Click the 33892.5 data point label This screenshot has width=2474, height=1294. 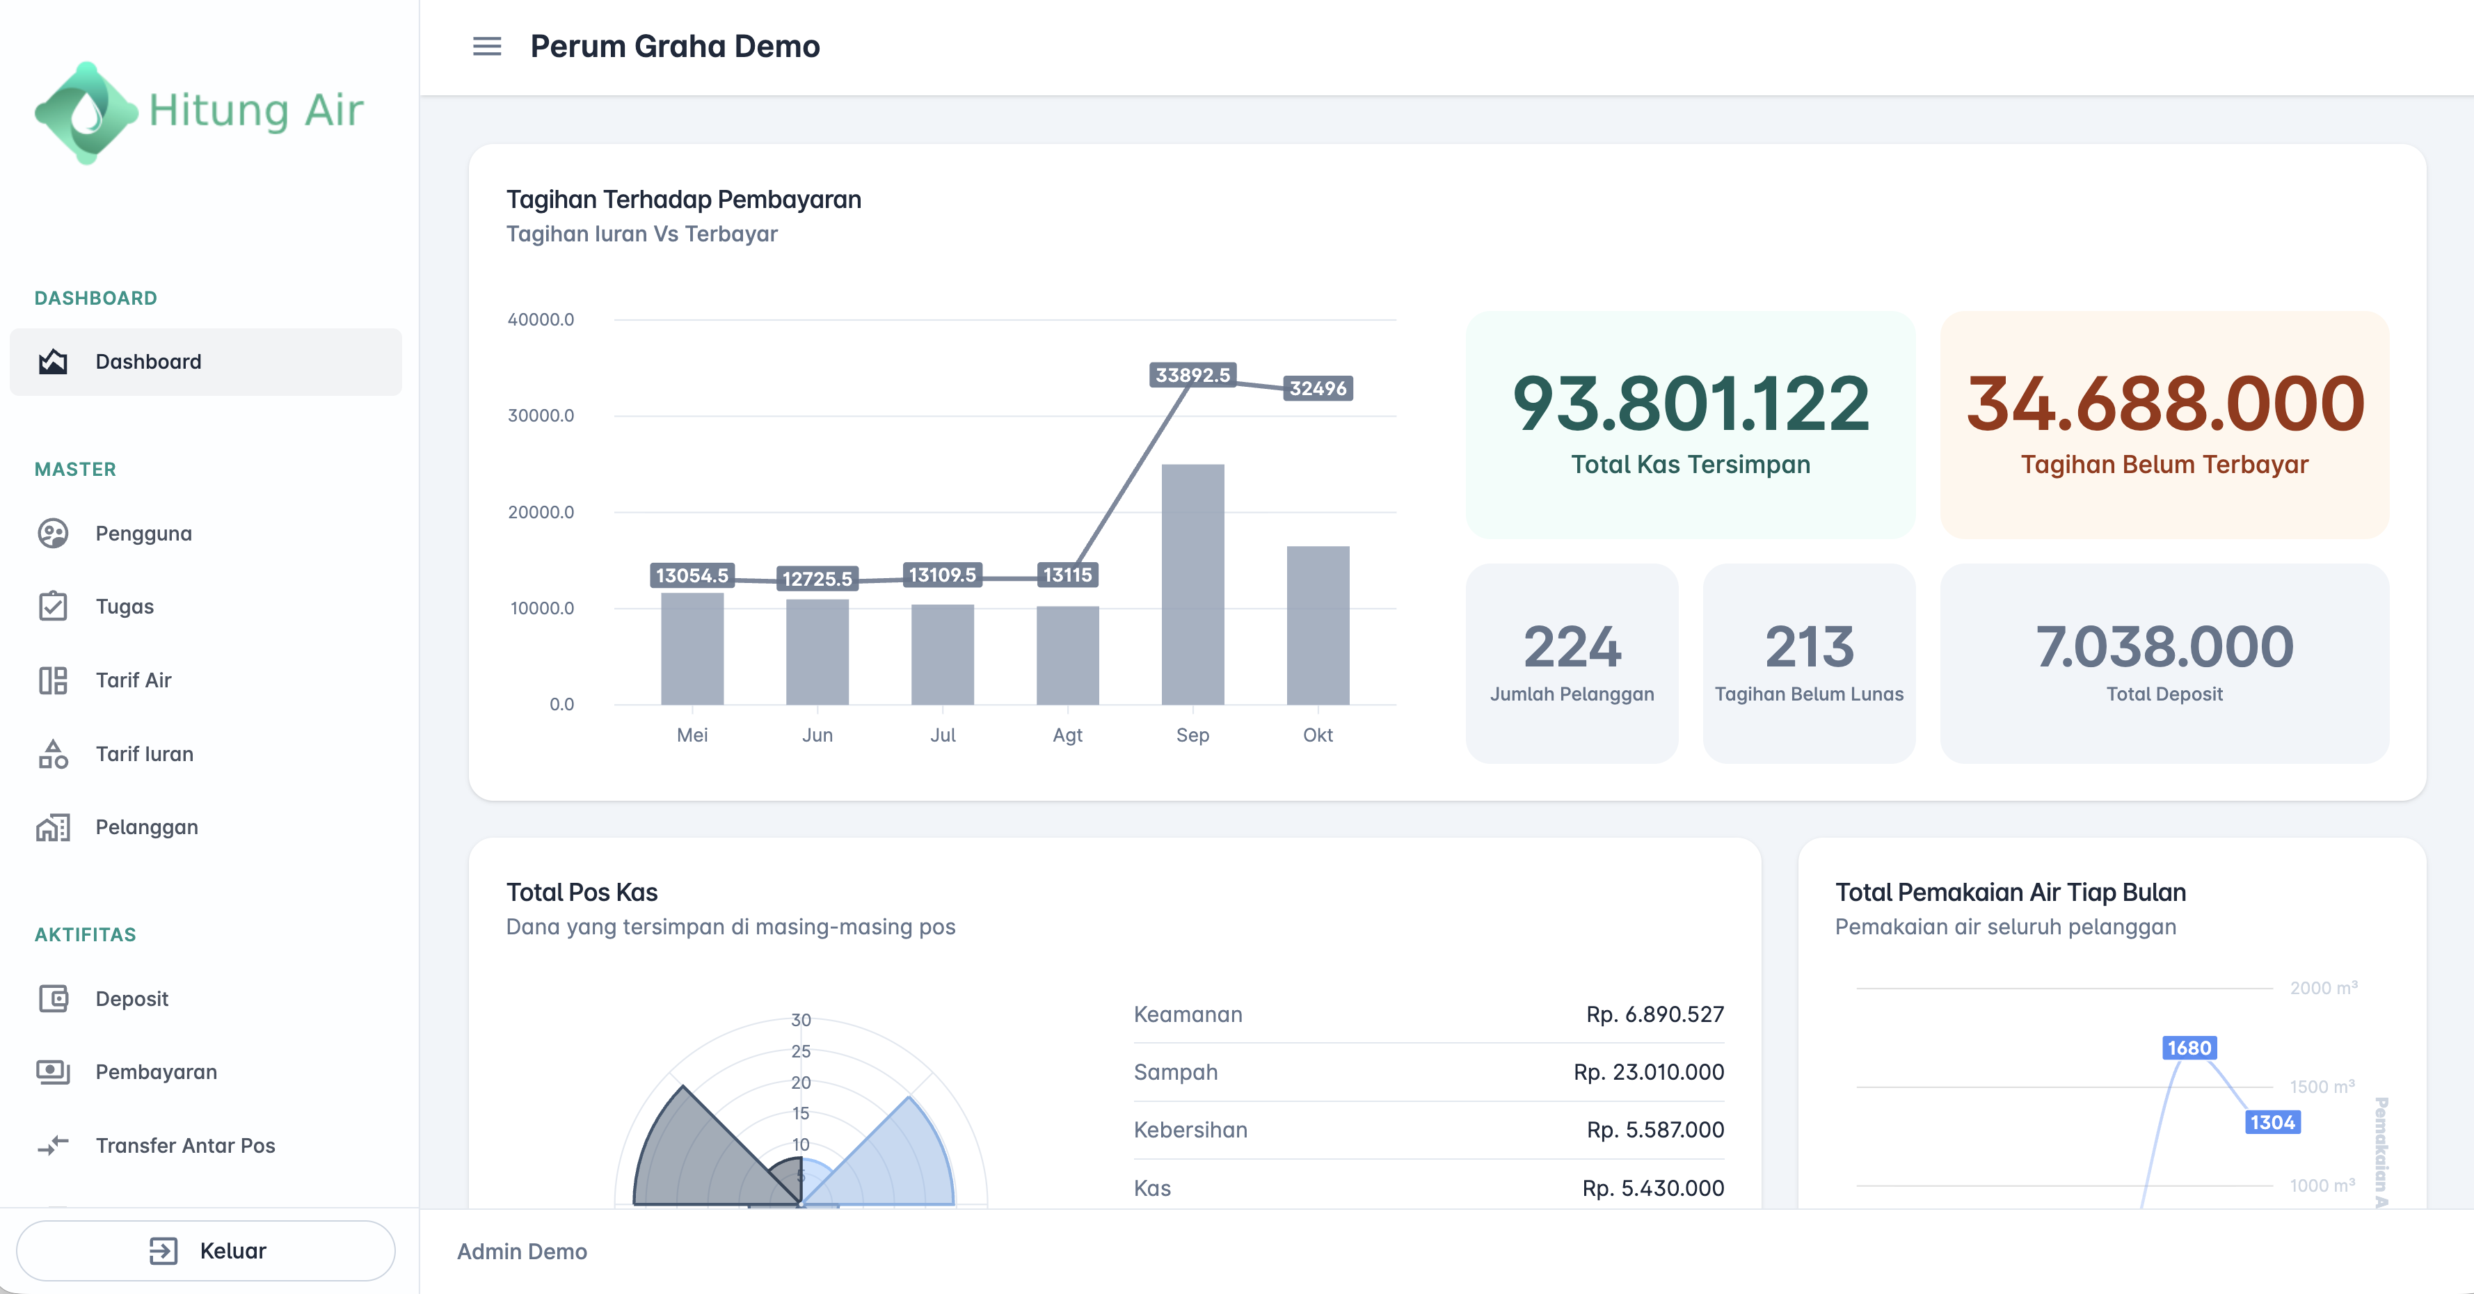[x=1192, y=375]
